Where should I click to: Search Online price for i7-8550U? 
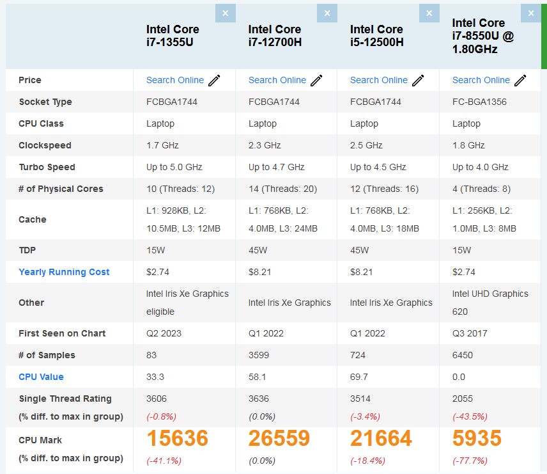point(481,80)
